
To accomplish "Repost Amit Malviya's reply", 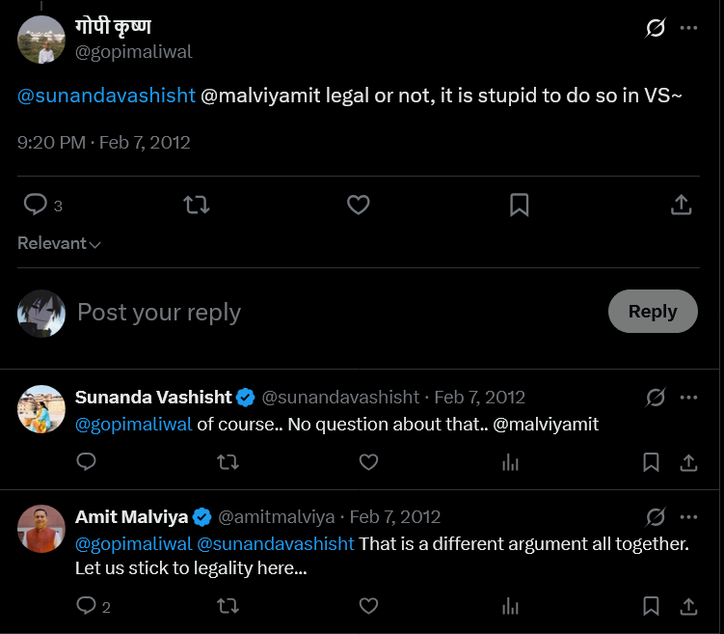I will [x=228, y=606].
